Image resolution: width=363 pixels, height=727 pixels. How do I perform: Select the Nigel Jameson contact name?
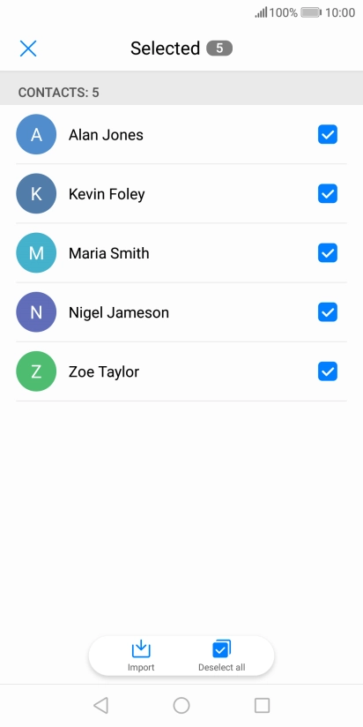pyautogui.click(x=119, y=312)
